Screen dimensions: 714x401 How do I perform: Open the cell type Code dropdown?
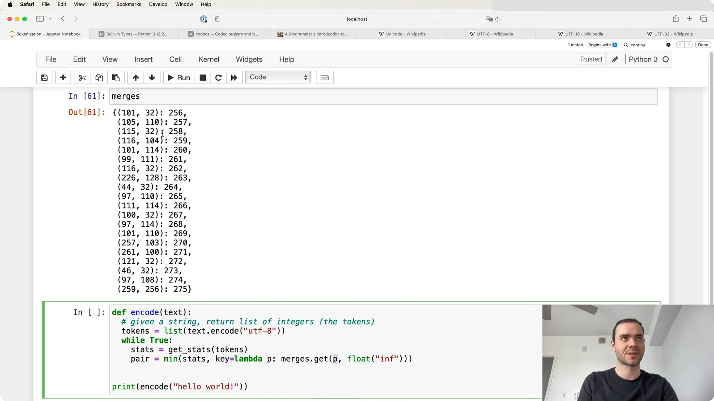pyautogui.click(x=278, y=77)
